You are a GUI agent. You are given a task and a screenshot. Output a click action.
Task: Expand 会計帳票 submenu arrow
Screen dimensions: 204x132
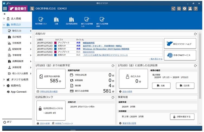pos(31,37)
